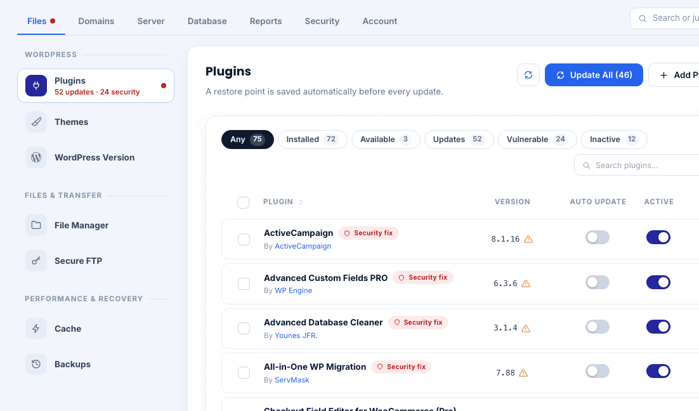Open File Manager in the sidebar
This screenshot has height=411, width=699.
pyautogui.click(x=95, y=225)
